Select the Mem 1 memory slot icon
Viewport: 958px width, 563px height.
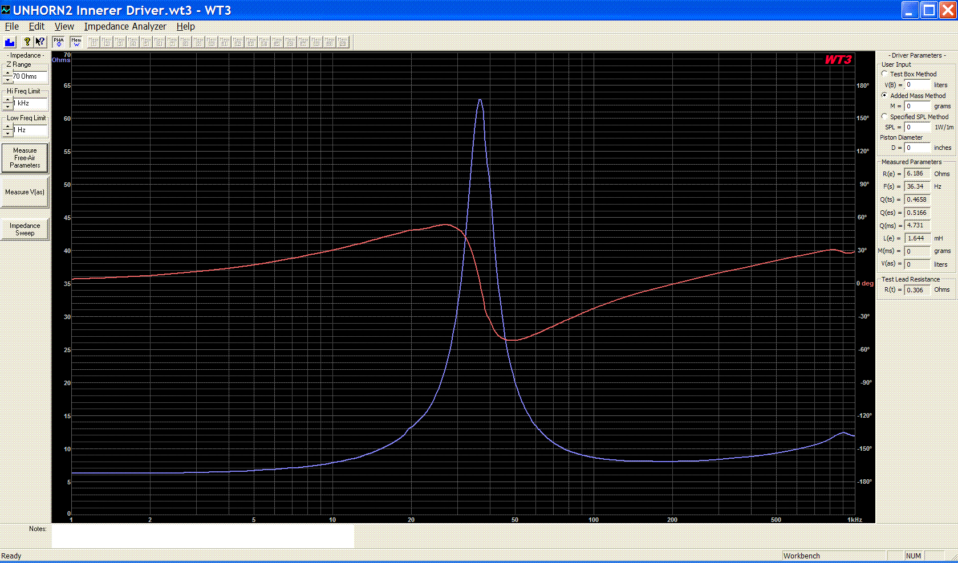coord(94,42)
